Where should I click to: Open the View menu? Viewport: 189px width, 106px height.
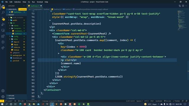(x=24, y=2)
